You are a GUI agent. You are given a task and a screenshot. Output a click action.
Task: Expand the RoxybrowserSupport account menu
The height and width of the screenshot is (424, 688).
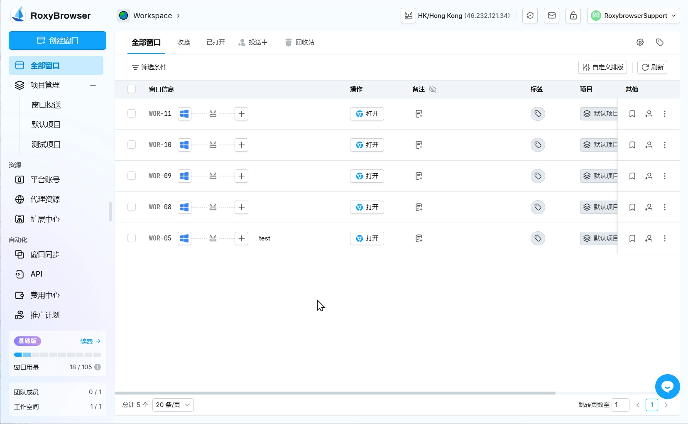633,16
